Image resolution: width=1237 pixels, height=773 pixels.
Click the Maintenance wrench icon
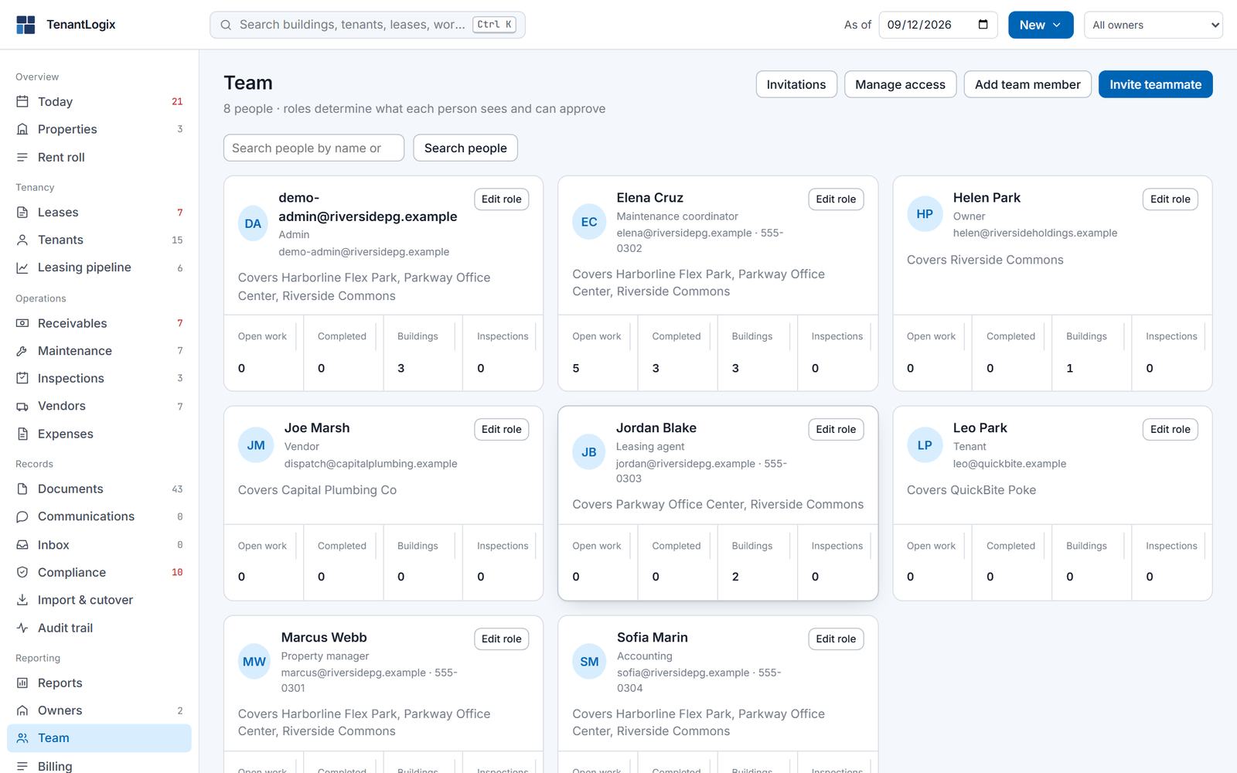22,351
